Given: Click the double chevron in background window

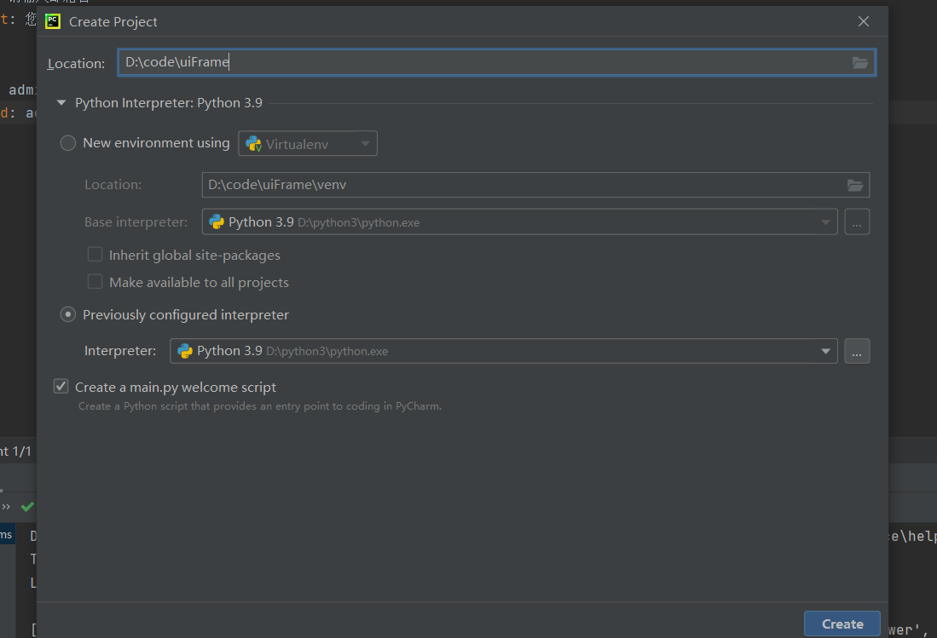Looking at the screenshot, I should 6,507.
